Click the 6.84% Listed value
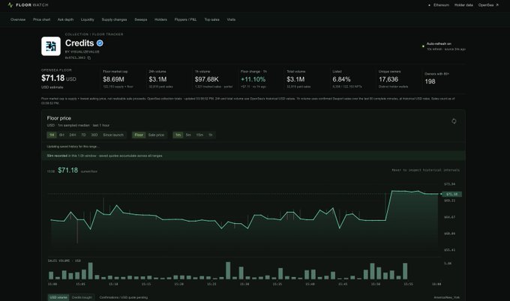 pos(341,79)
